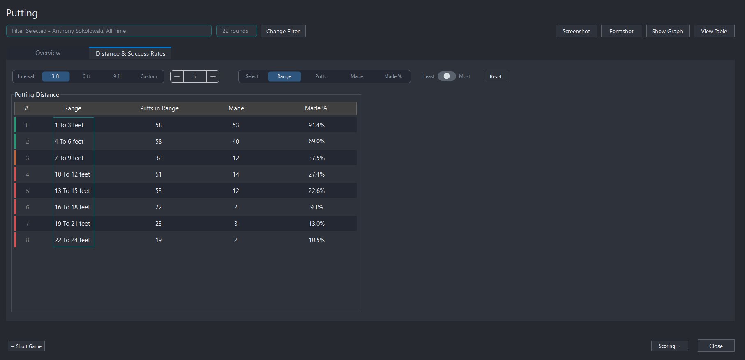Click the Made column header
This screenshot has height=360, width=745.
click(236, 108)
